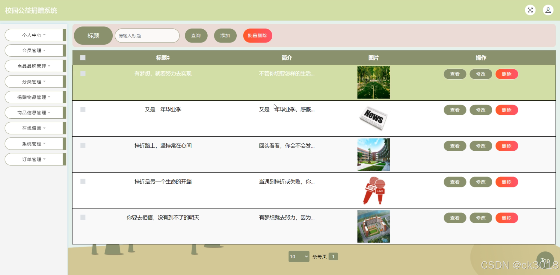Click the 简介 column header
Viewport: 560px width, 275px height.
click(286, 58)
